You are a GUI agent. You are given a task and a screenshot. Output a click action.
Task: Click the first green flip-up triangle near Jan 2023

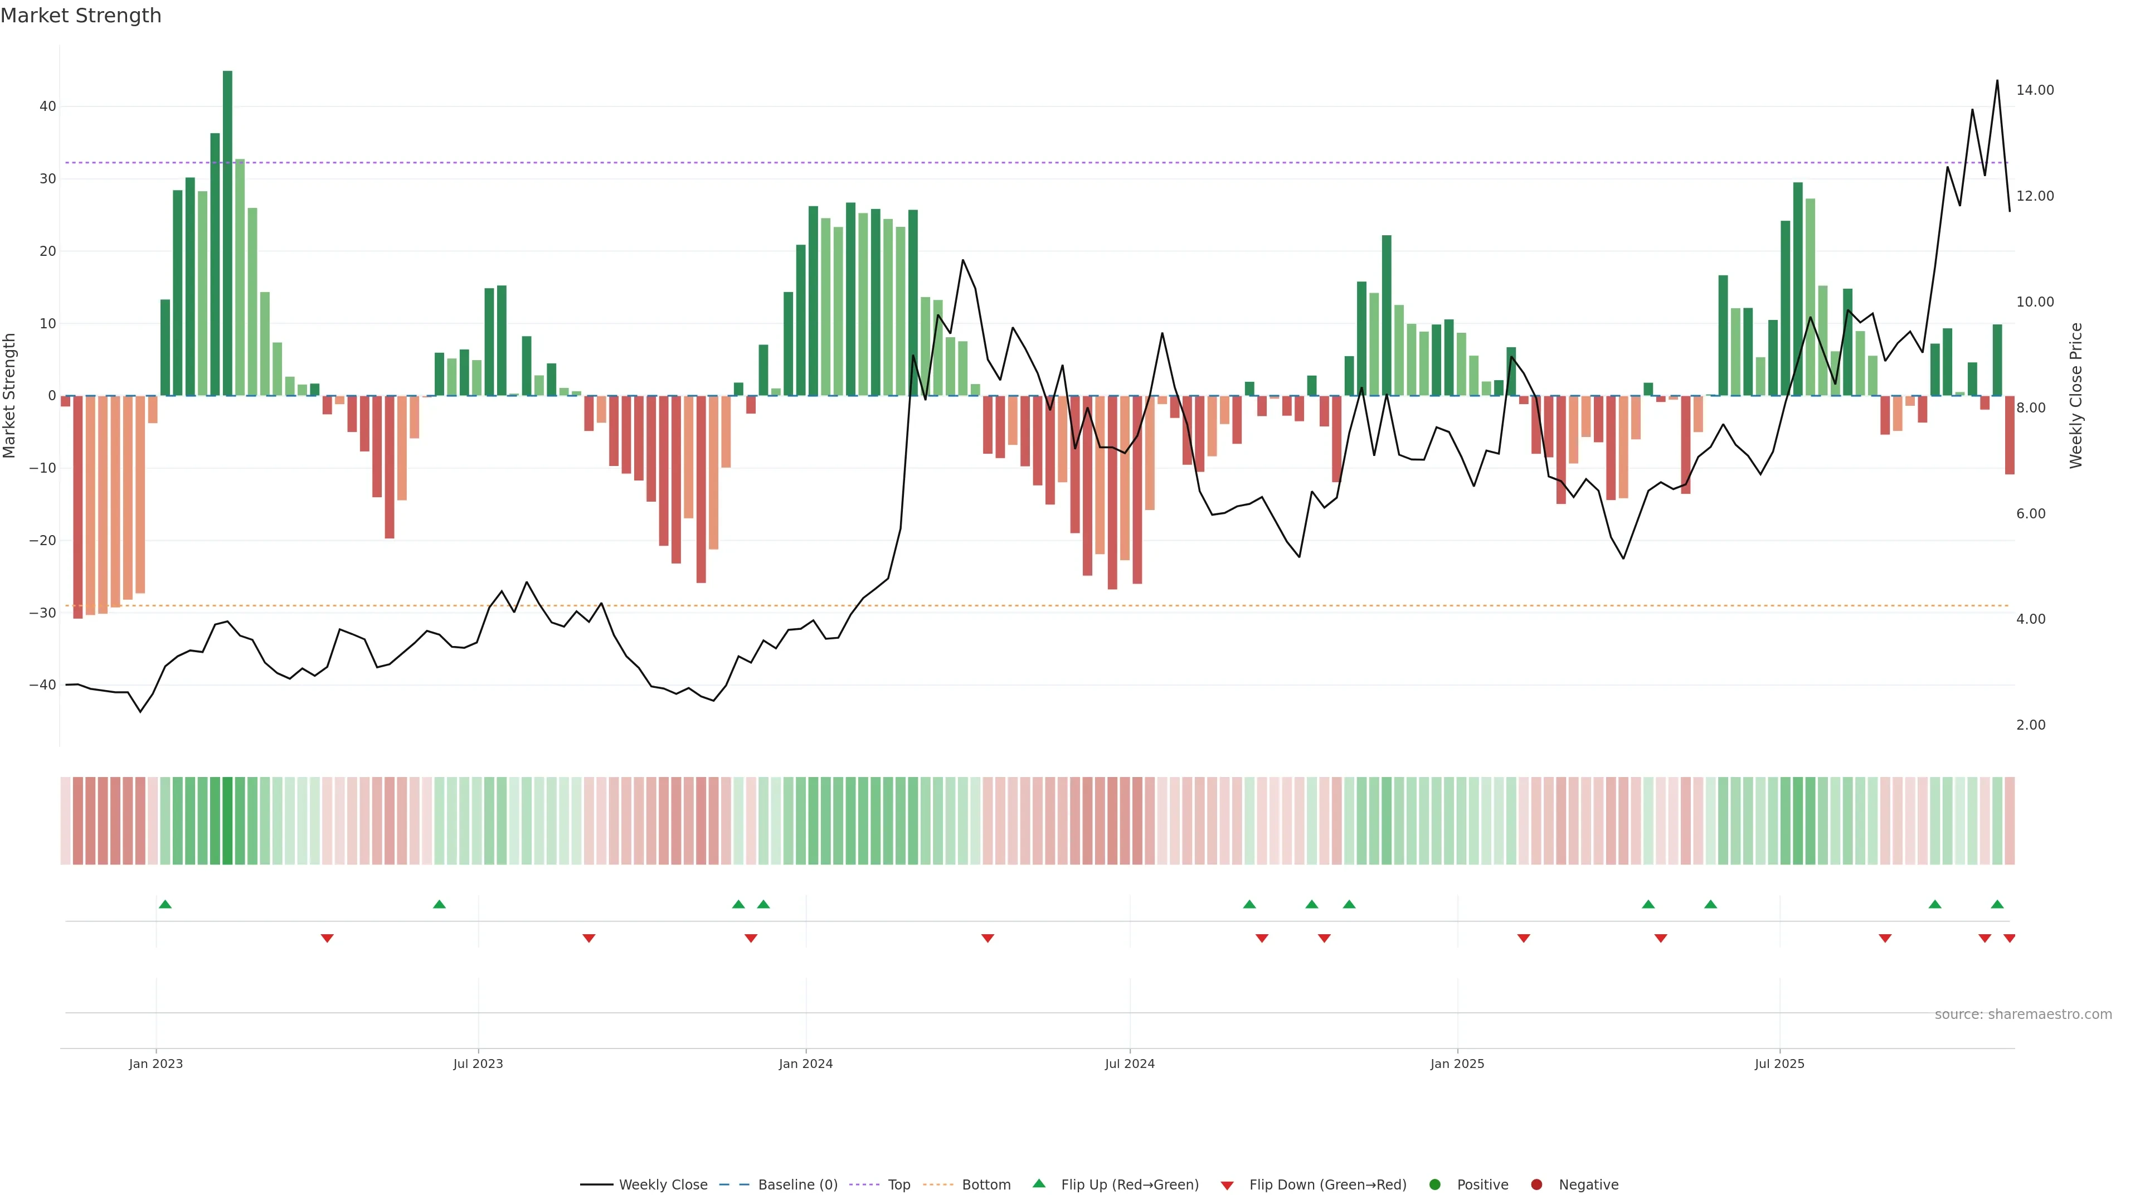point(166,904)
